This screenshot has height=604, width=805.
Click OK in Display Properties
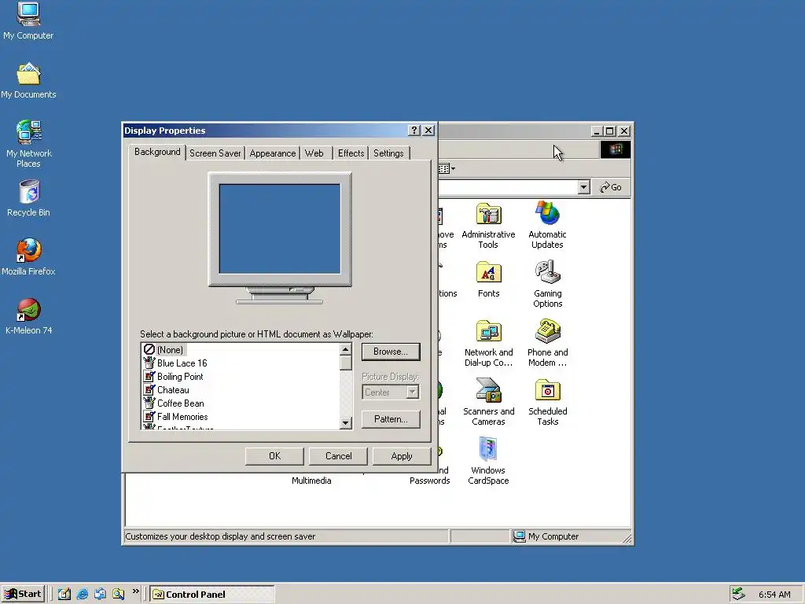click(274, 456)
